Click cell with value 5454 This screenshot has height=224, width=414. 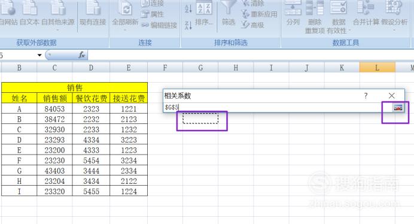point(91,161)
